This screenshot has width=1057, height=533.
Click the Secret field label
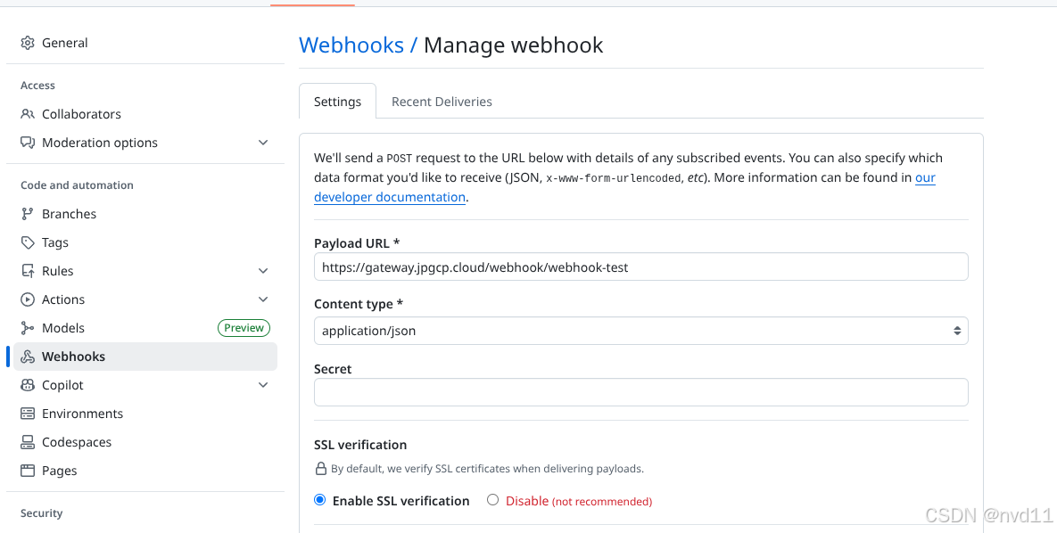click(x=333, y=369)
